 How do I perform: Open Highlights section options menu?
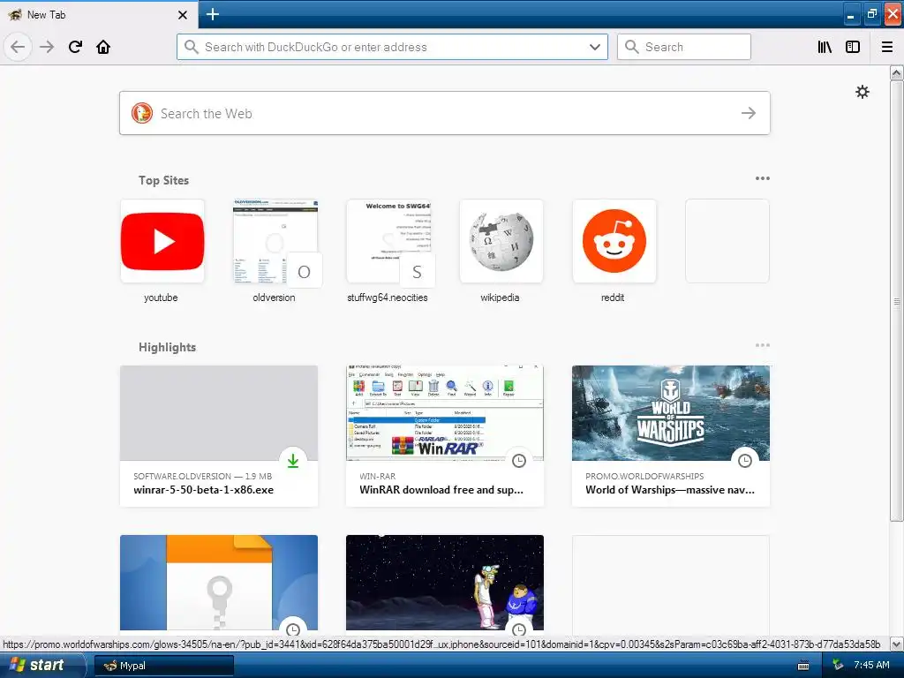click(x=762, y=345)
